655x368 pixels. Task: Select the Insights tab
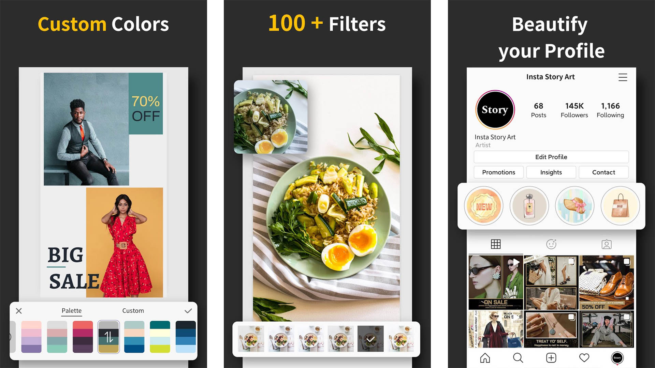[x=551, y=172]
